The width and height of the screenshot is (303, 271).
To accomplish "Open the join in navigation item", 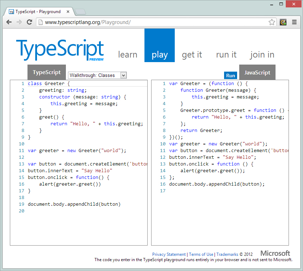I will (262, 55).
